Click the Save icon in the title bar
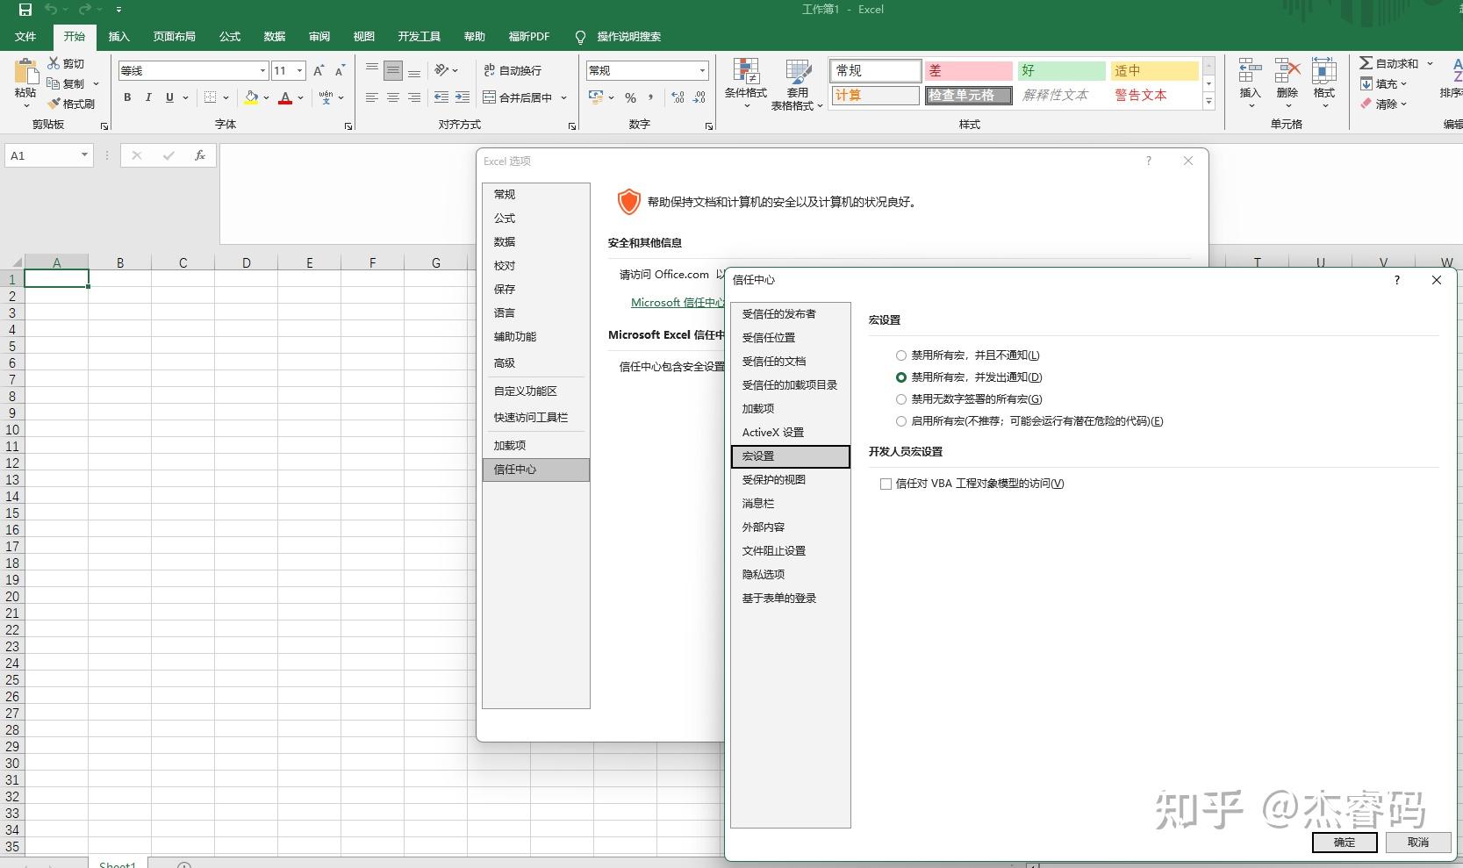This screenshot has width=1463, height=868. coord(25,10)
